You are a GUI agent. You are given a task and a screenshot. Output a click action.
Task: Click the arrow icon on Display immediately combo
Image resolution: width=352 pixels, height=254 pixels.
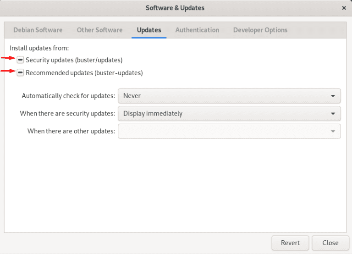(x=333, y=113)
